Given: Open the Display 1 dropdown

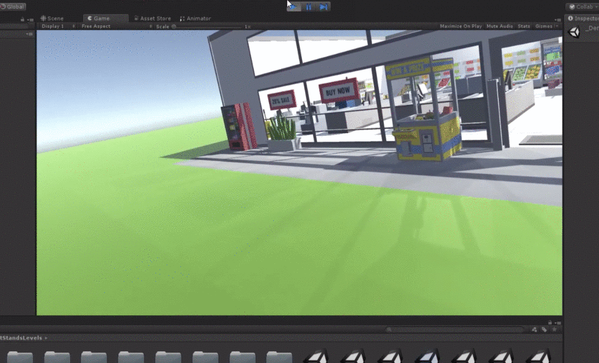Looking at the screenshot, I should coord(58,27).
